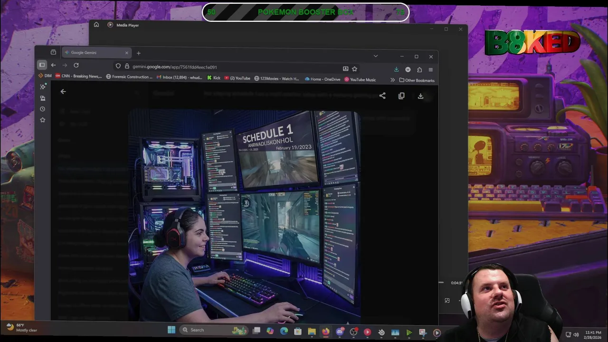
Task: Open Forensic Construction bookmark
Action: click(x=129, y=76)
